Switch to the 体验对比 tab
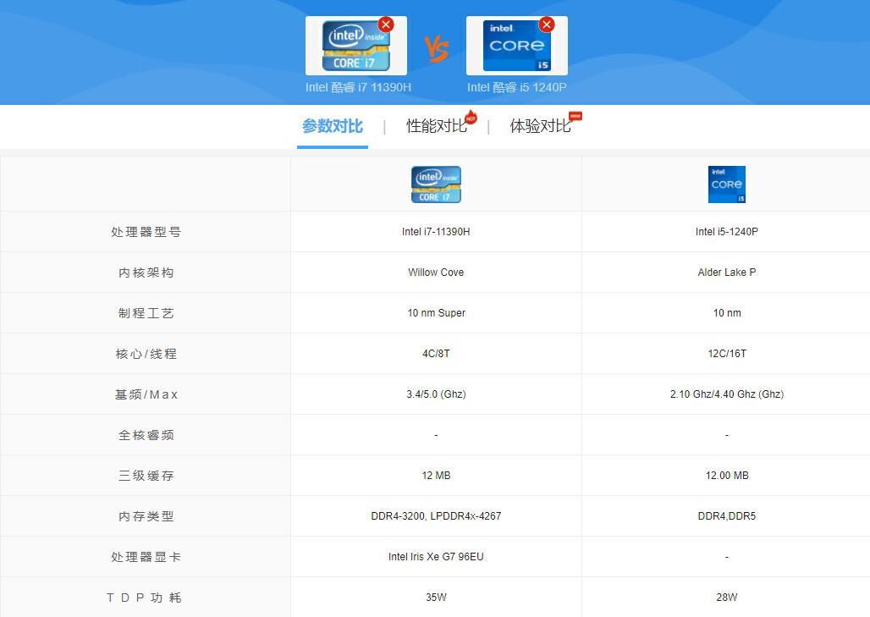870x617 pixels. (539, 126)
